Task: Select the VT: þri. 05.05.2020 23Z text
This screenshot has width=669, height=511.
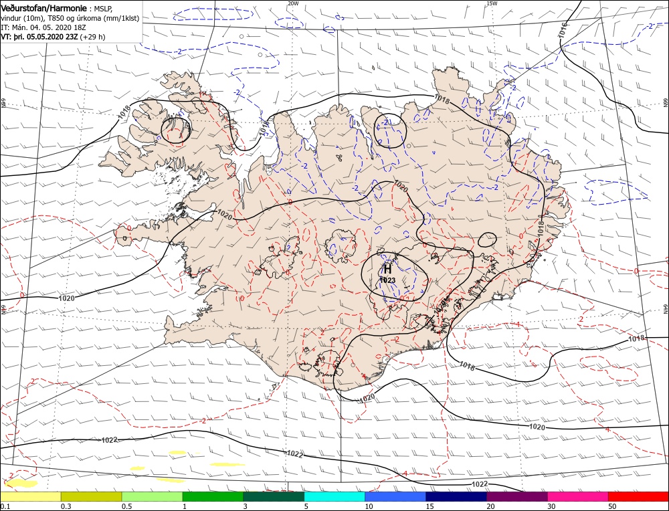Action: pyautogui.click(x=39, y=37)
